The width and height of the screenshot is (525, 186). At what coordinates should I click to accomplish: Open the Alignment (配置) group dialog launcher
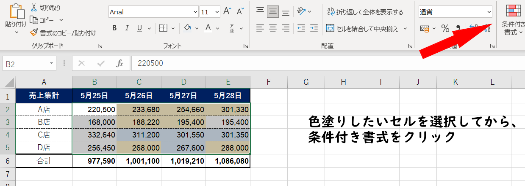pos(410,46)
